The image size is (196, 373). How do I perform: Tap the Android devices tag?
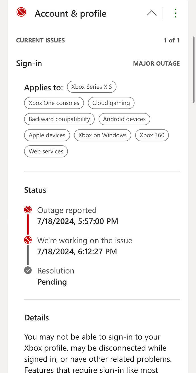pos(124,119)
